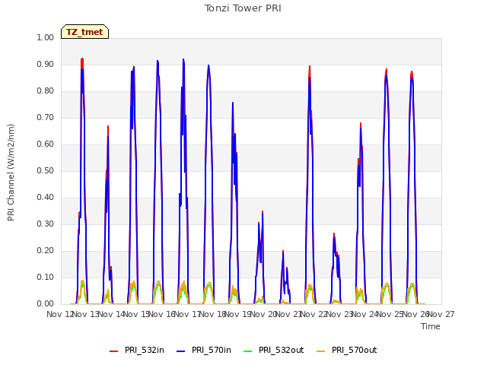Viewport: 487px width, 365px height.
Task: Click the 0.30 y-axis tick label
Action: point(46,224)
